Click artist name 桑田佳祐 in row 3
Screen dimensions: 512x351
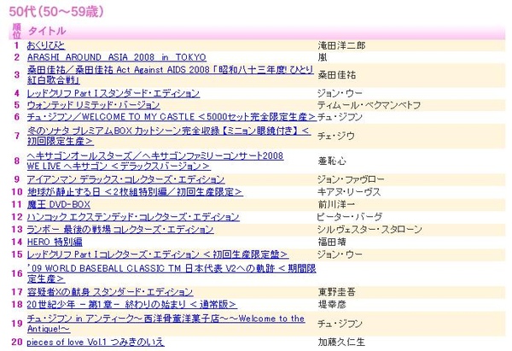click(337, 75)
